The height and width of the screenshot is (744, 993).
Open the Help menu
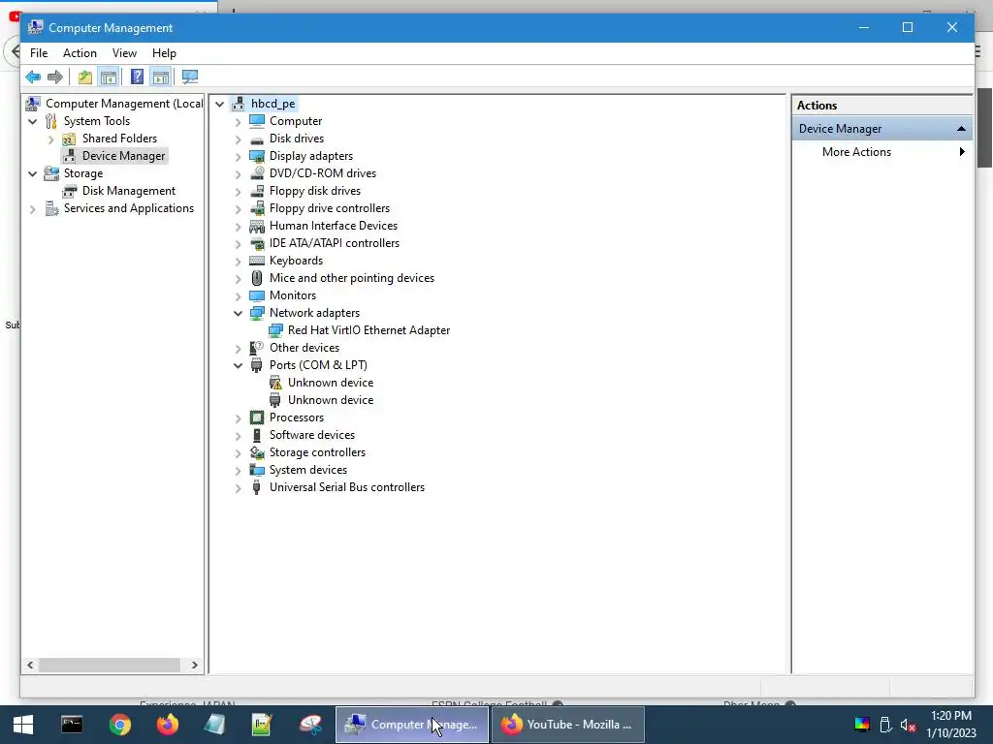[164, 53]
